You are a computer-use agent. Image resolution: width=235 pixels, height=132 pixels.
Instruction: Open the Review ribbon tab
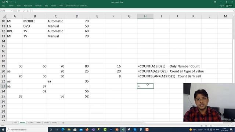(x=54, y=6)
